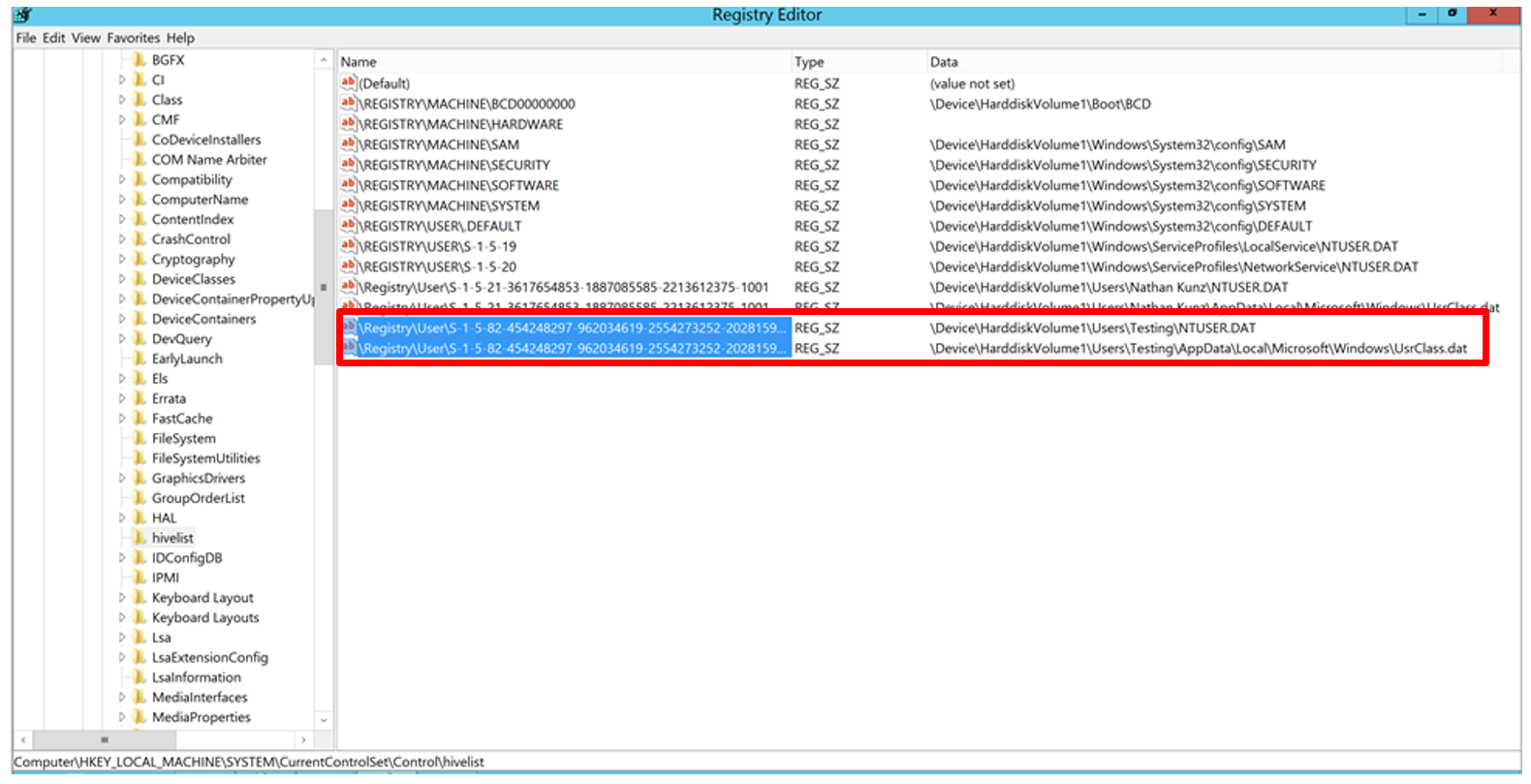
Task: Expand the Compatibility tree node
Action: pos(122,179)
